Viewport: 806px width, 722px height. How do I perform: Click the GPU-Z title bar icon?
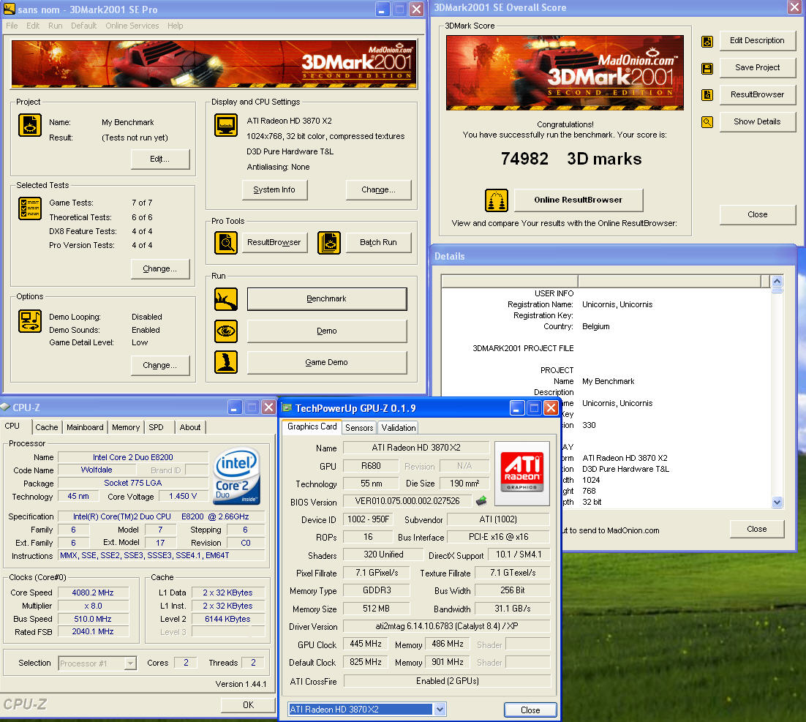pyautogui.click(x=286, y=407)
